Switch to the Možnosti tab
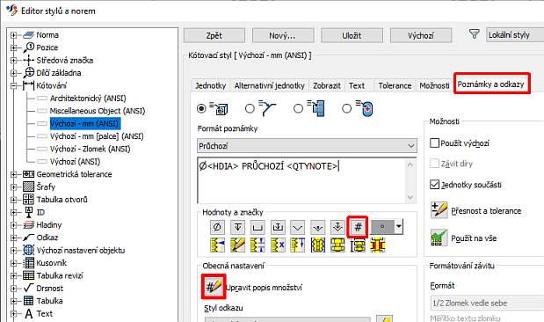This screenshot has width=544, height=322. point(434,85)
